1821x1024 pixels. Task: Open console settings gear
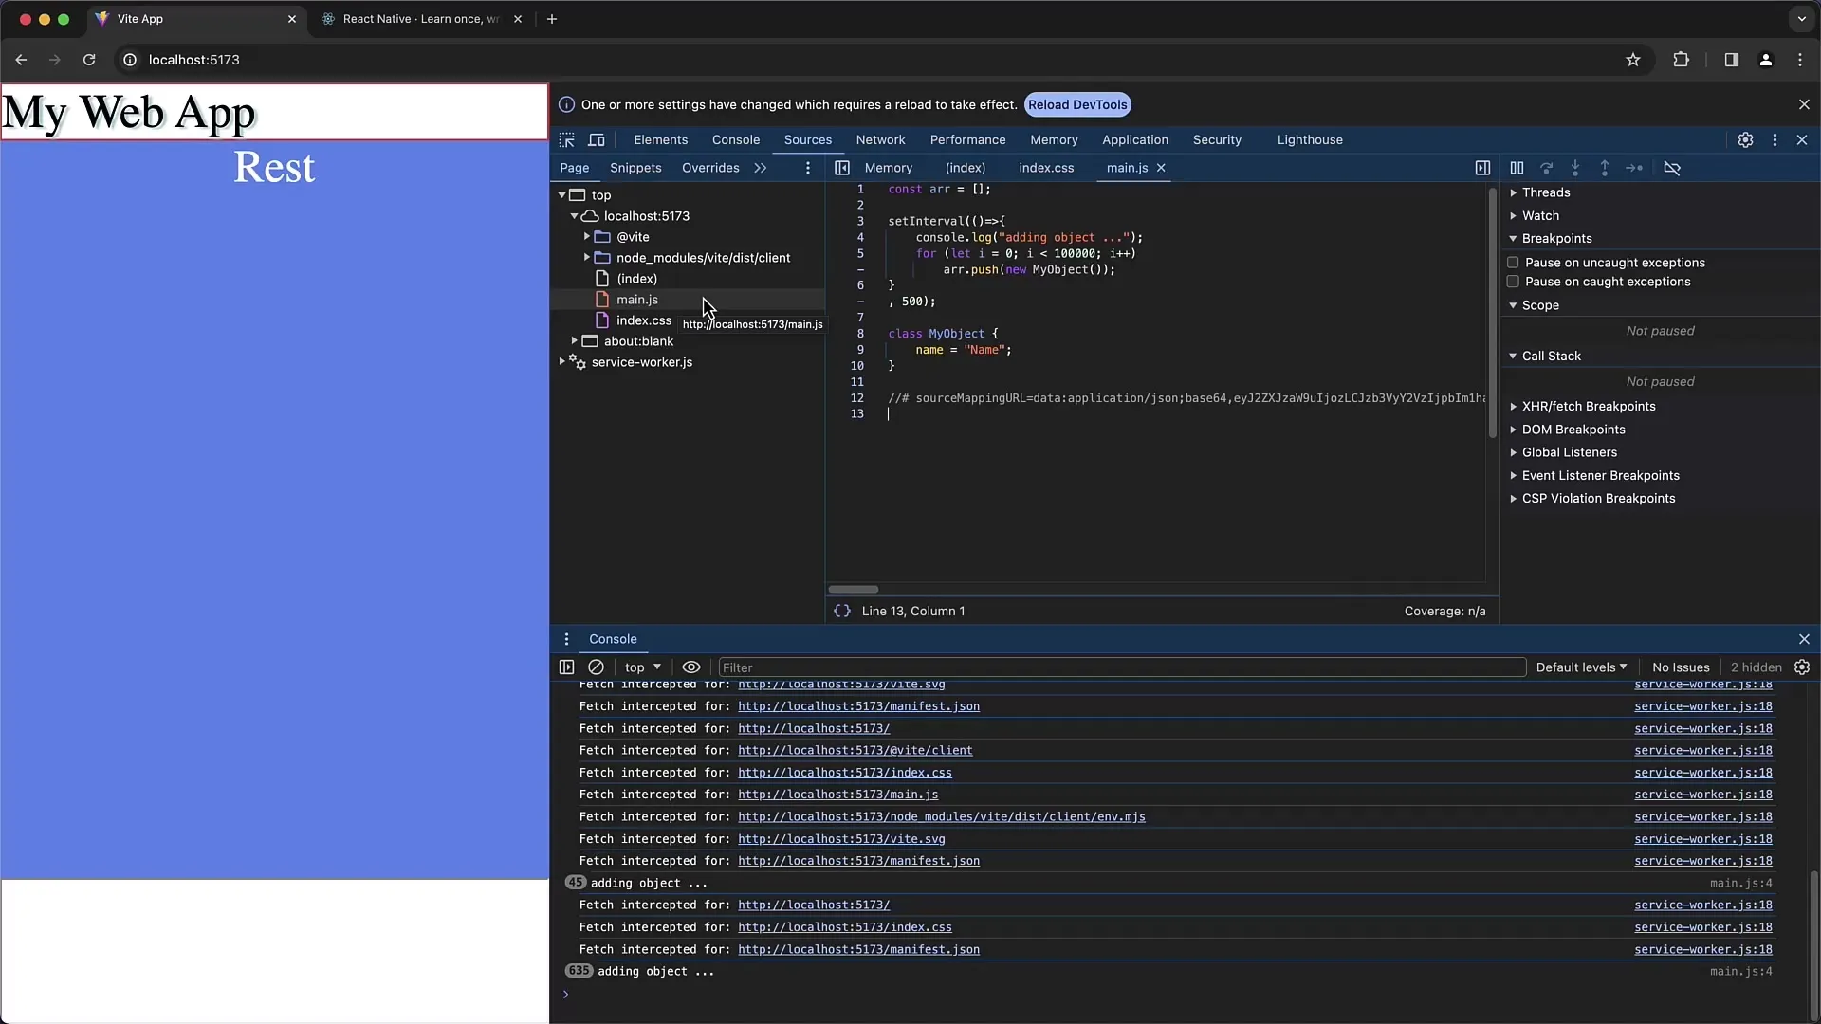click(x=1802, y=667)
